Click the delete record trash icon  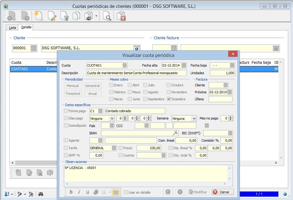64,16
